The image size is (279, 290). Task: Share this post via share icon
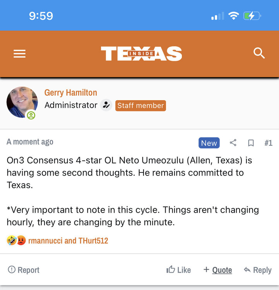(233, 143)
